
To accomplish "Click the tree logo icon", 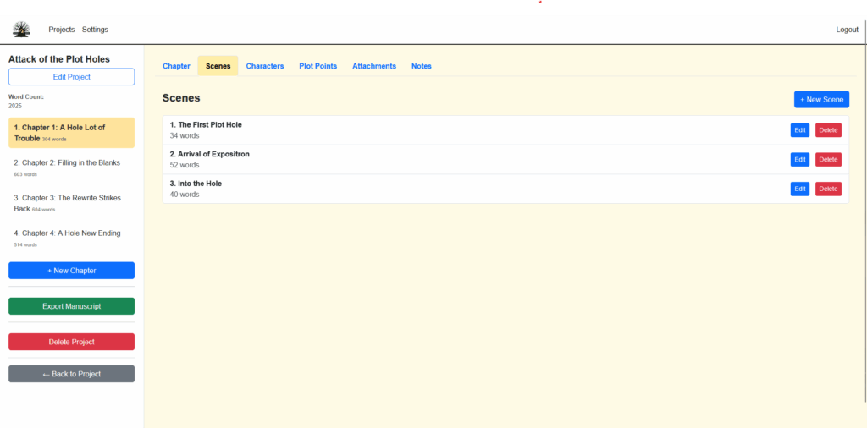I will pos(21,30).
